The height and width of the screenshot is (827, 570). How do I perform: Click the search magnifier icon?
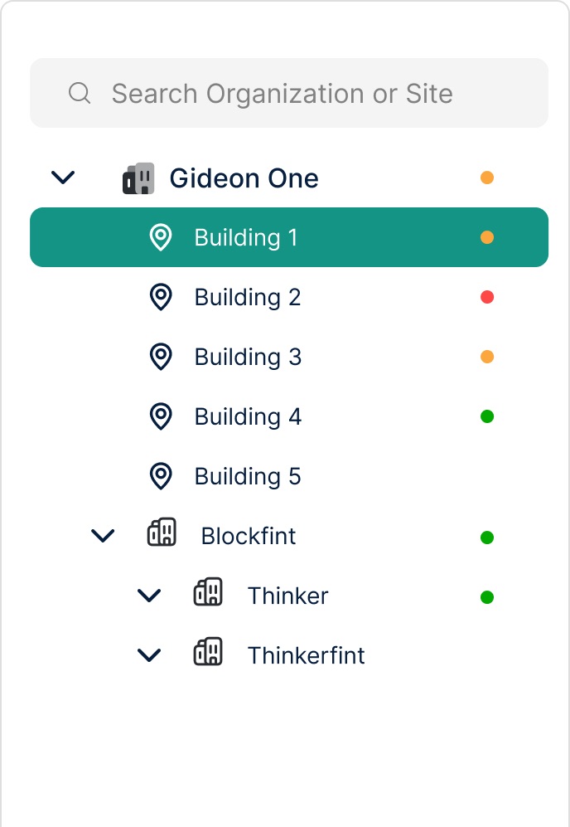[80, 93]
